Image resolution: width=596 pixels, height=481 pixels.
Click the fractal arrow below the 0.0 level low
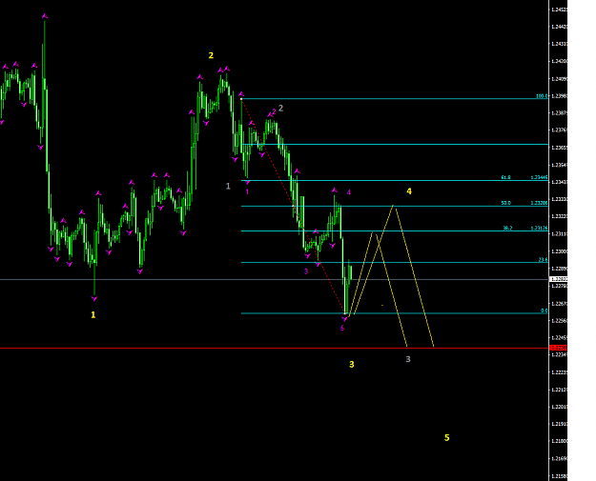[345, 319]
